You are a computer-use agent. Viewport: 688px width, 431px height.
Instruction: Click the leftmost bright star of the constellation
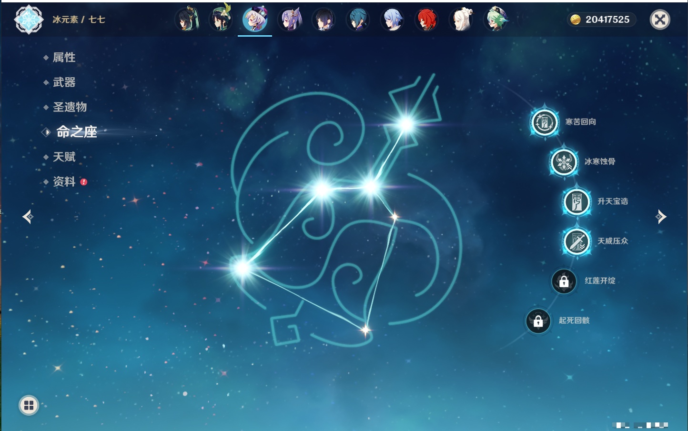click(242, 268)
